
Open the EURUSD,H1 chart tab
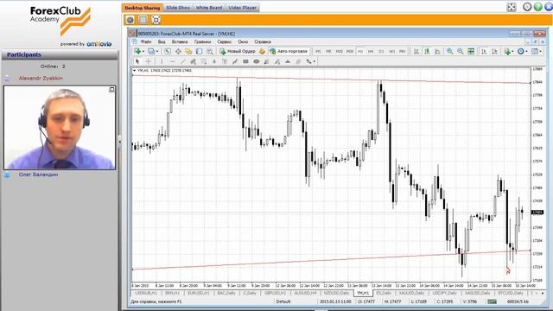(x=199, y=294)
